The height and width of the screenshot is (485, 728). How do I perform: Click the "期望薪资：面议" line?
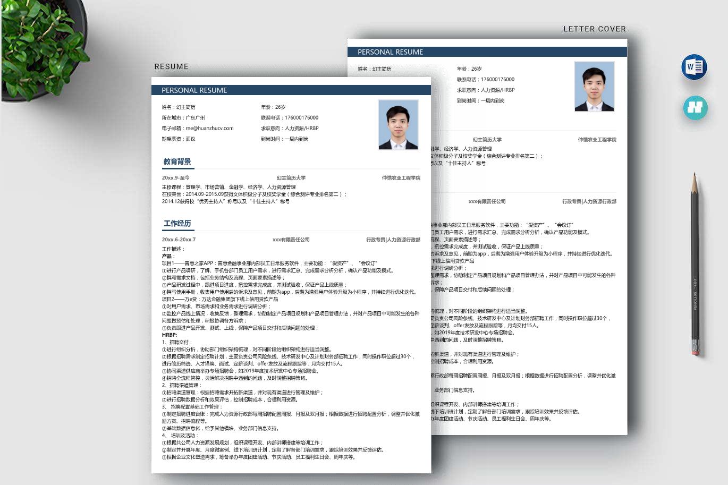pos(179,139)
